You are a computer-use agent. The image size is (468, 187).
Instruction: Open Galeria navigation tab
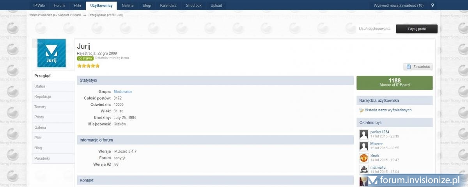tap(128, 5)
